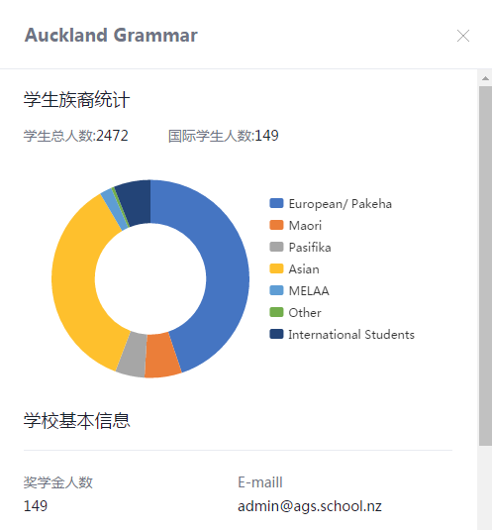Screen dimensions: 492x530
Task: Click the scrollbar up arrow
Action: pyautogui.click(x=485, y=78)
